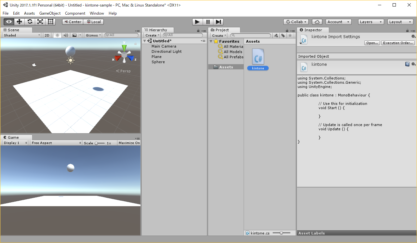Open the Layers dropdown
417x243 pixels.
click(371, 22)
